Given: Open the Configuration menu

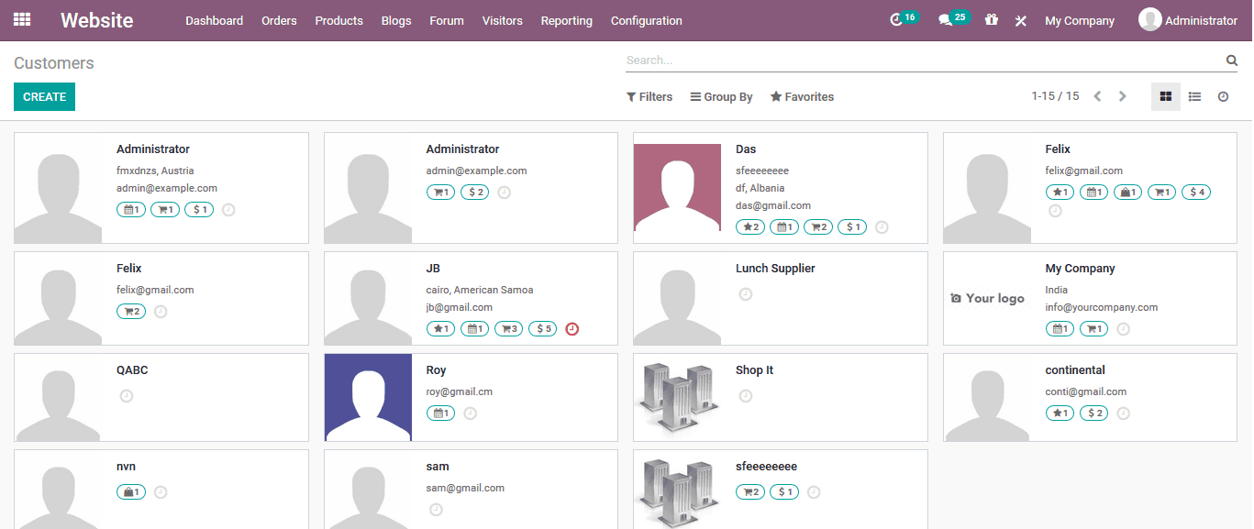Looking at the screenshot, I should (645, 20).
